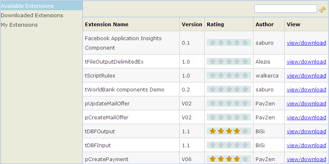Click the Rating column header

(215, 24)
